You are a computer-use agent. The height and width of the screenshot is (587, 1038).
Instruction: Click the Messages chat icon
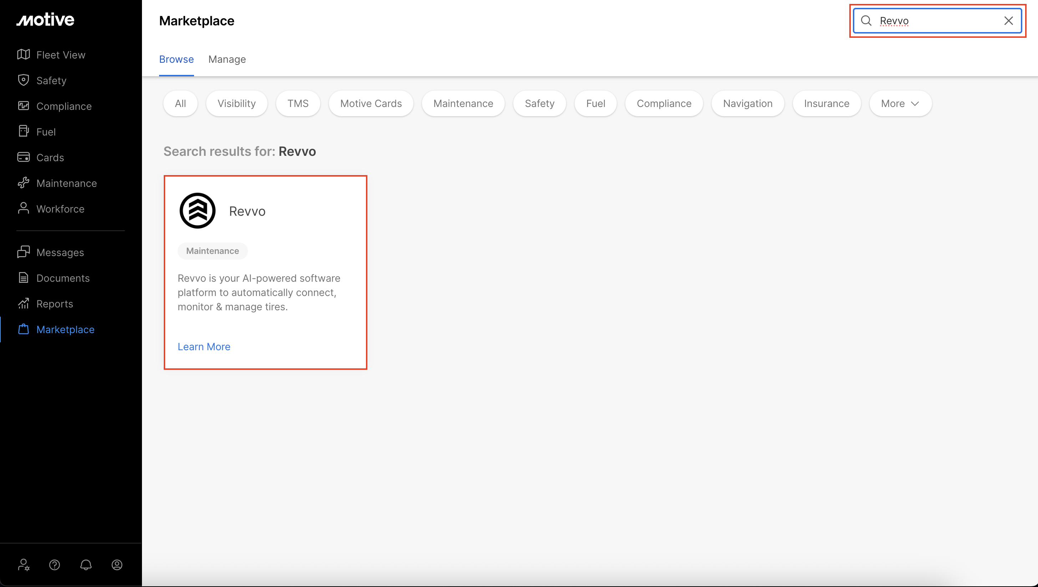pos(24,252)
